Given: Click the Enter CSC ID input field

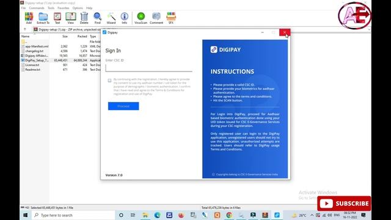Looking at the screenshot, I should 148,68.
